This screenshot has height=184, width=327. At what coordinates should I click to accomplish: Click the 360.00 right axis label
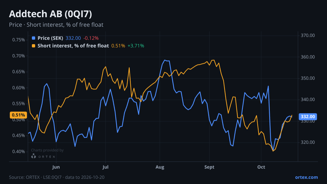308,57
